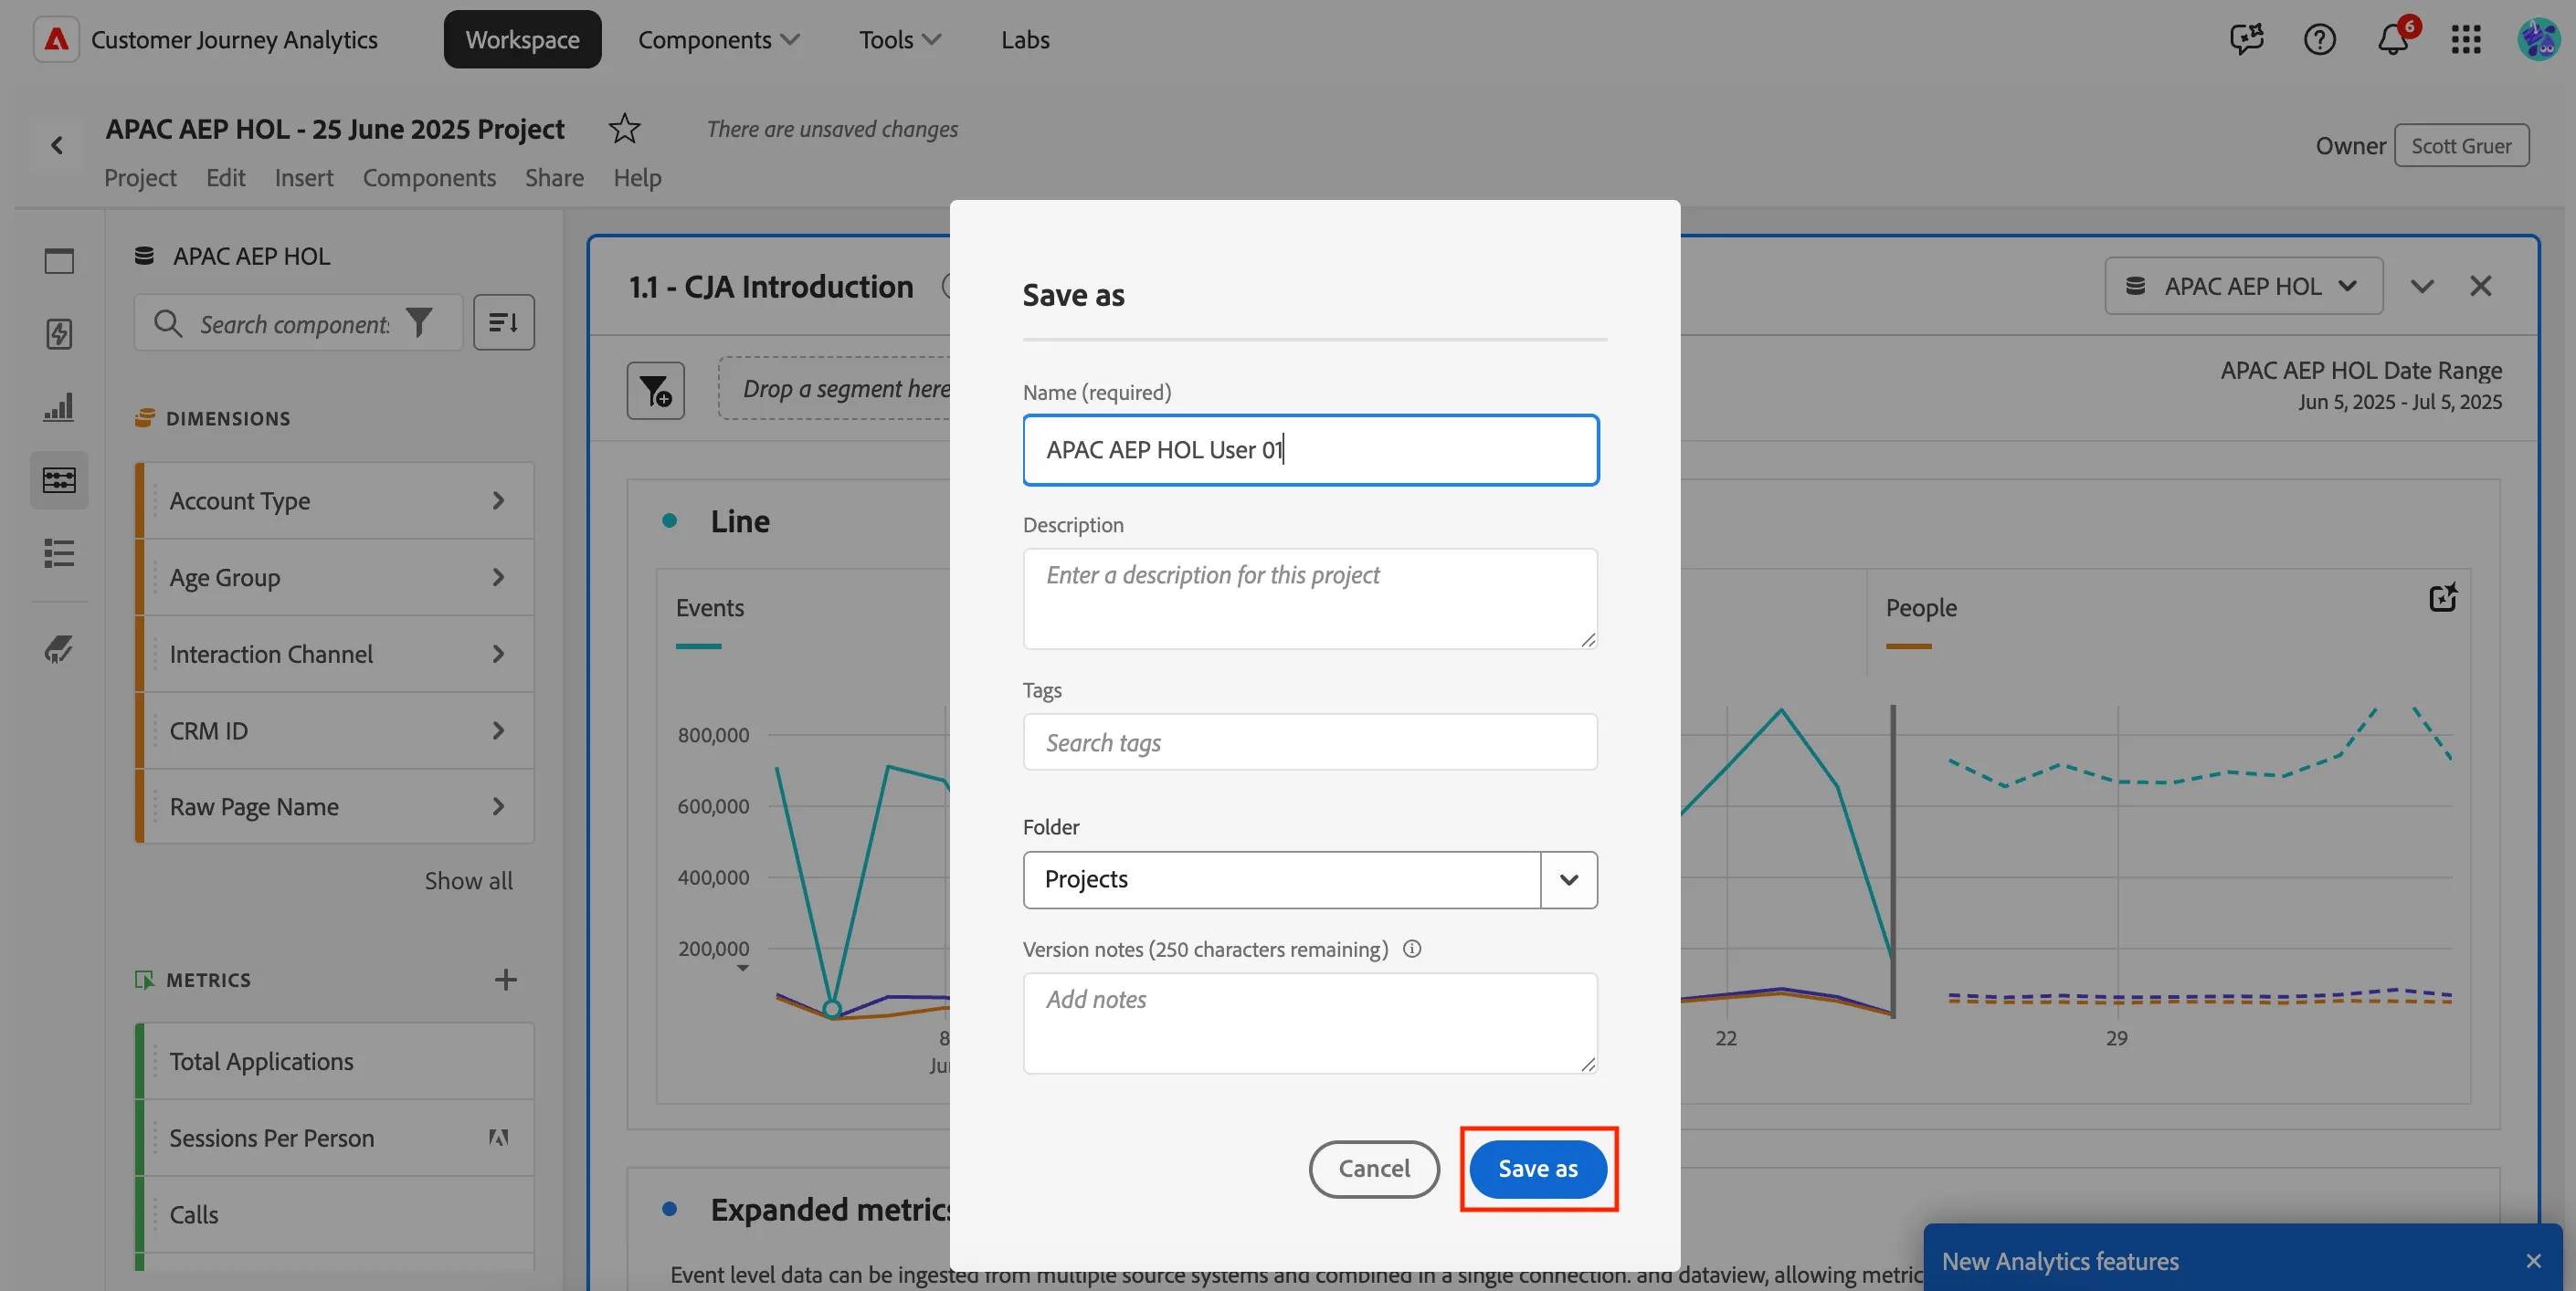Open the feedback chat icon in header
The height and width of the screenshot is (1291, 2576).
(2246, 39)
